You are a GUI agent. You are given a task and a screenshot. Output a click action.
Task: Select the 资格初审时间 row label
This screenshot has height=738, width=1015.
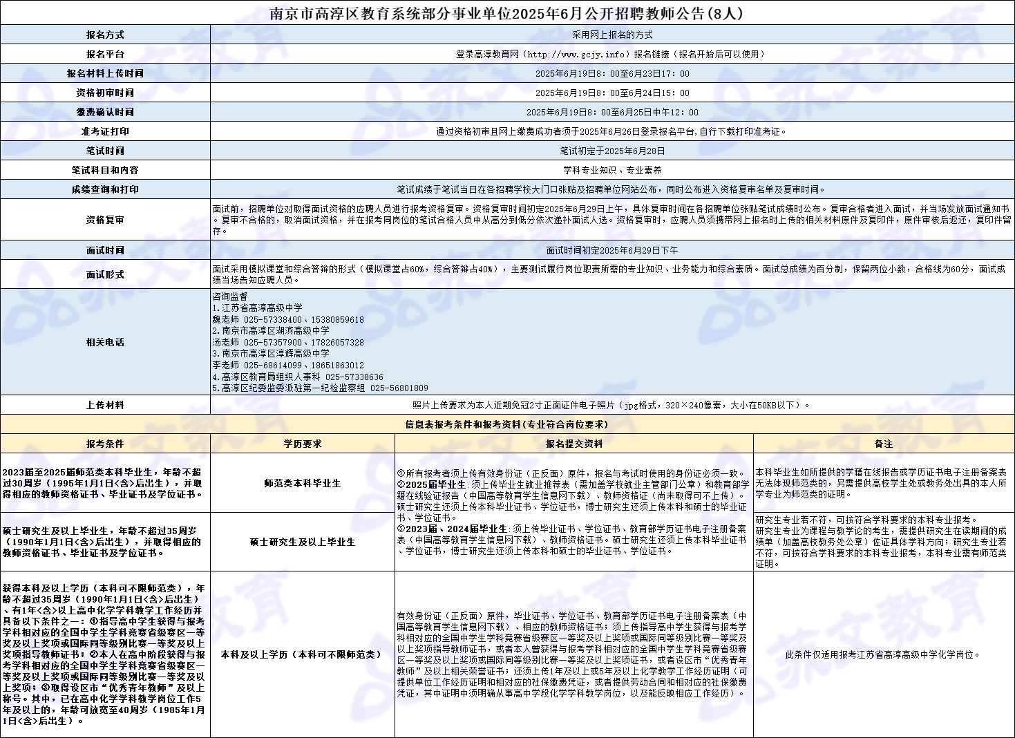(x=105, y=93)
